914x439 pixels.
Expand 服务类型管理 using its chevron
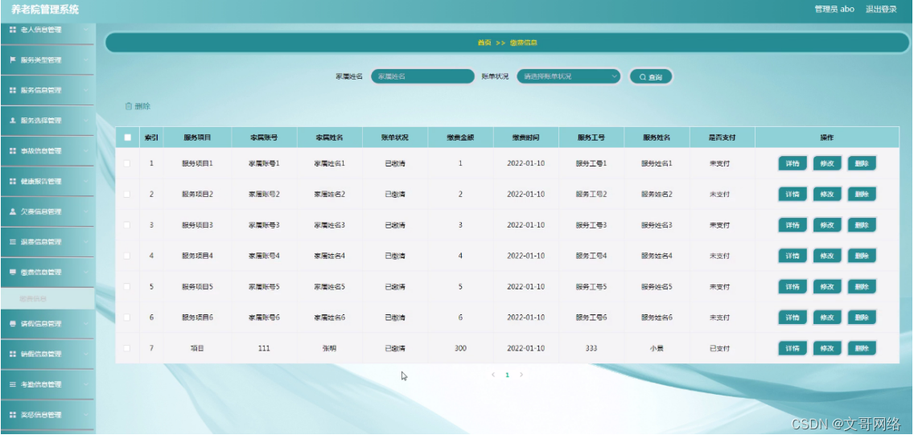tap(85, 60)
